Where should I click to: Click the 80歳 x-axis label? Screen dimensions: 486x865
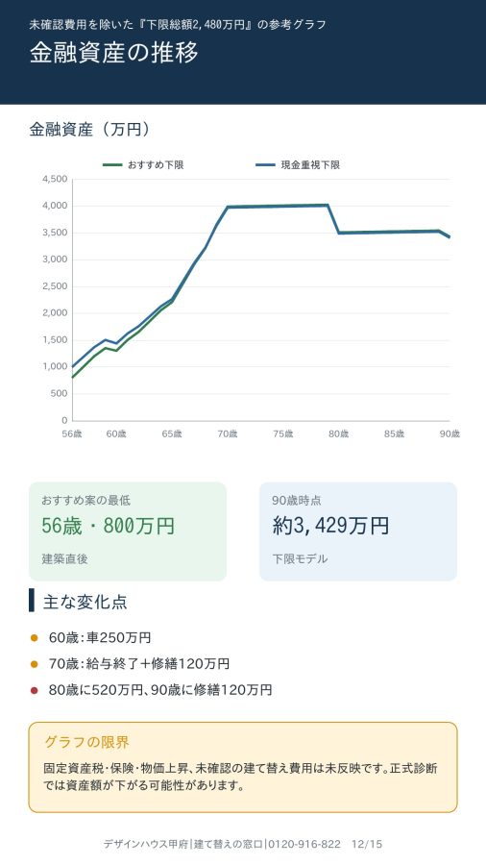(338, 434)
